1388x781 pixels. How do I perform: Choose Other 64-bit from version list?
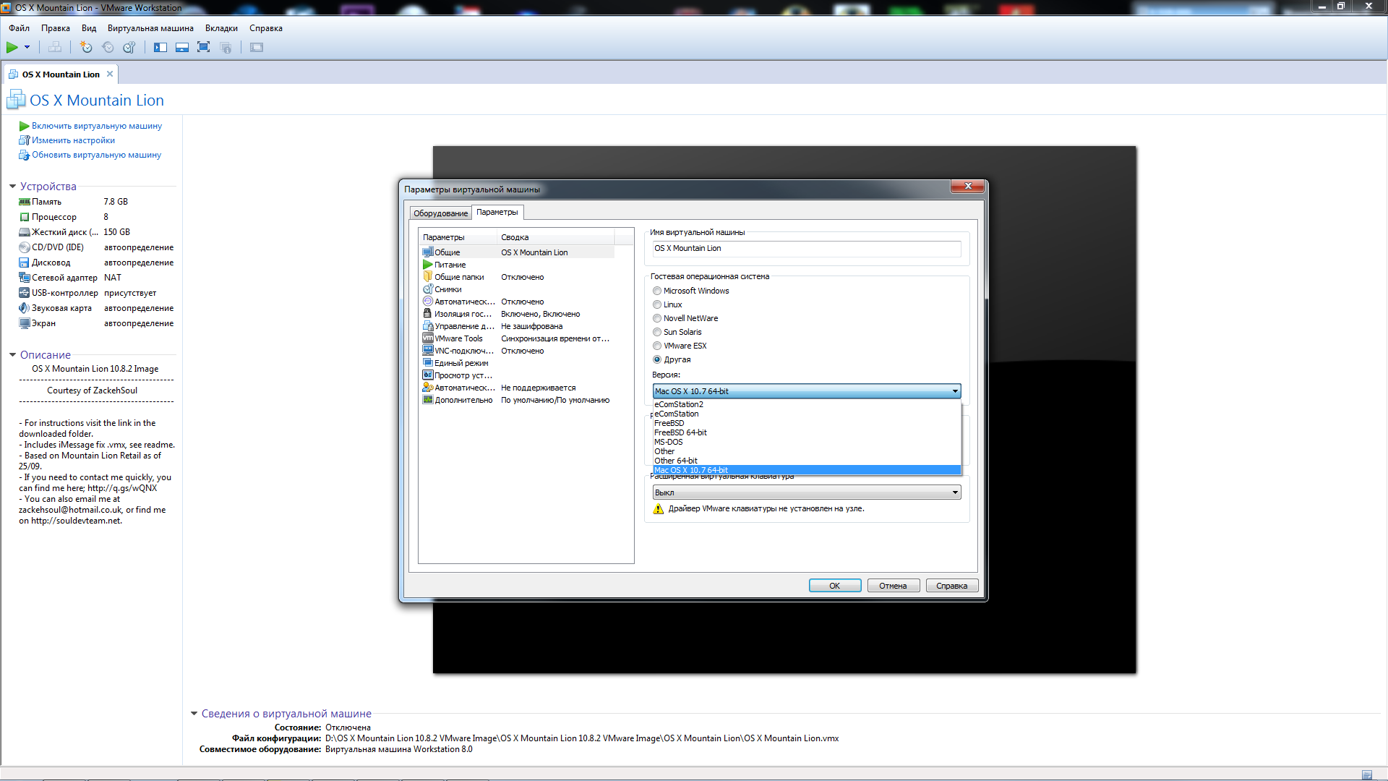pyautogui.click(x=807, y=461)
